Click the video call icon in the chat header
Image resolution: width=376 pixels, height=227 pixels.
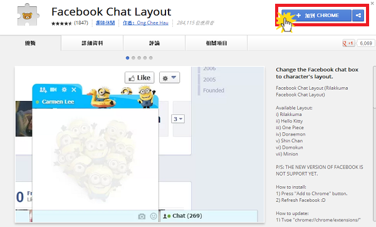53,90
